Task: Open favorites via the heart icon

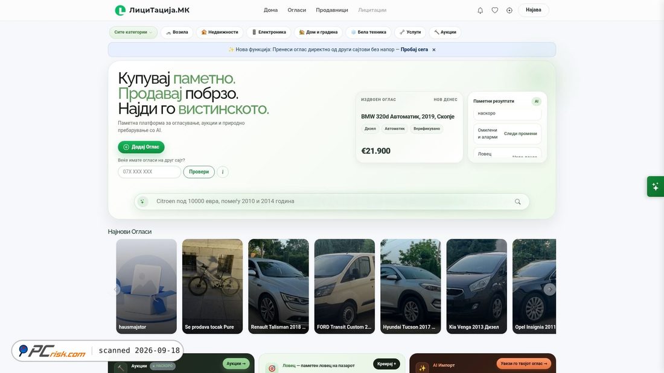Action: 494,10
